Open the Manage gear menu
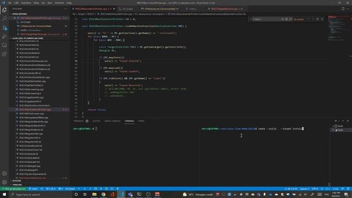The image size is (352, 198). coord(4,182)
